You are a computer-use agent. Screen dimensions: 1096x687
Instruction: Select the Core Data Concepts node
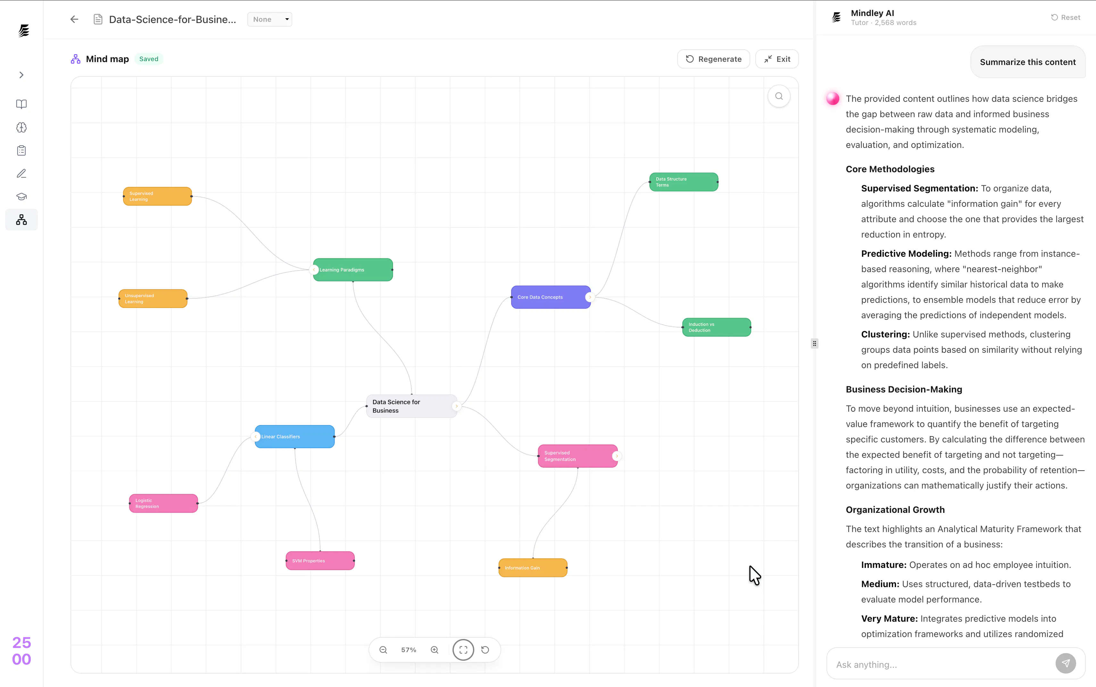pos(551,297)
